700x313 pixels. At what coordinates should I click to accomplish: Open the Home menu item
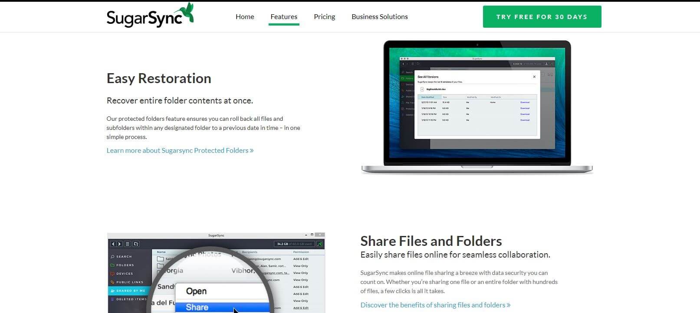click(x=245, y=17)
